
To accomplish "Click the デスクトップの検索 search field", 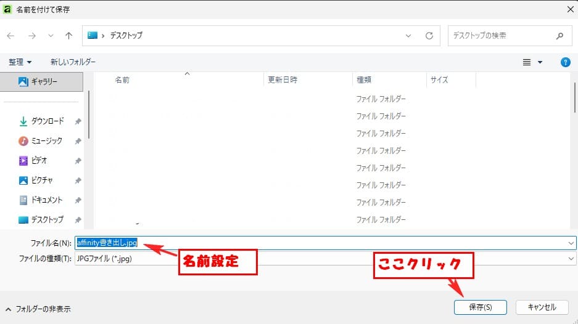I will pos(500,36).
